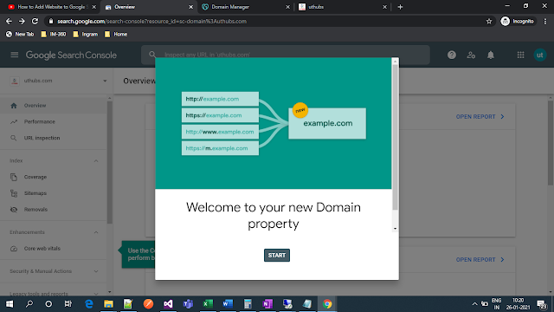554x312 pixels.
Task: Click the Overview home icon in sidebar
Action: click(14, 106)
